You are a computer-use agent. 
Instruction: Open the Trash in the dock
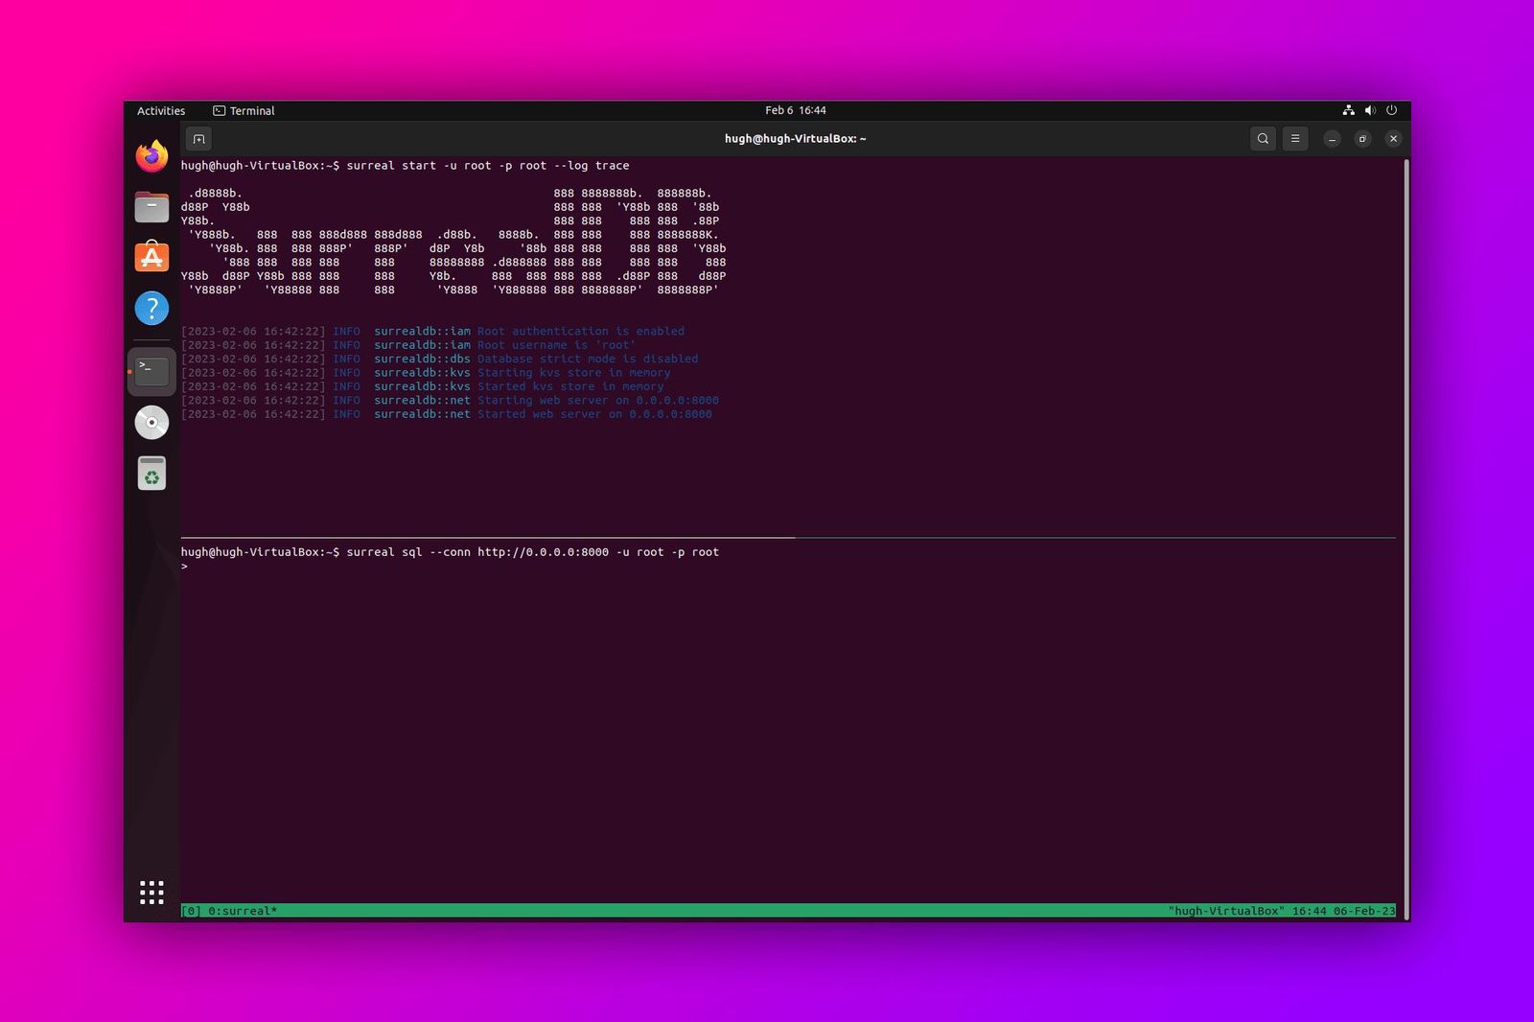[151, 473]
